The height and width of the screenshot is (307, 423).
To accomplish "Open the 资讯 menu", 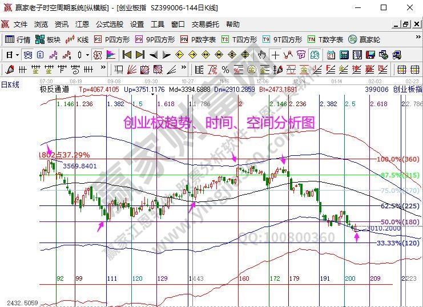I will (62, 25).
